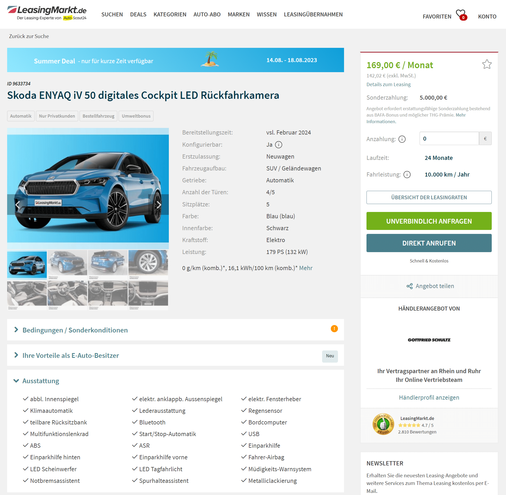Click Mehr link after consumption values
The image size is (506, 495).
click(x=306, y=268)
